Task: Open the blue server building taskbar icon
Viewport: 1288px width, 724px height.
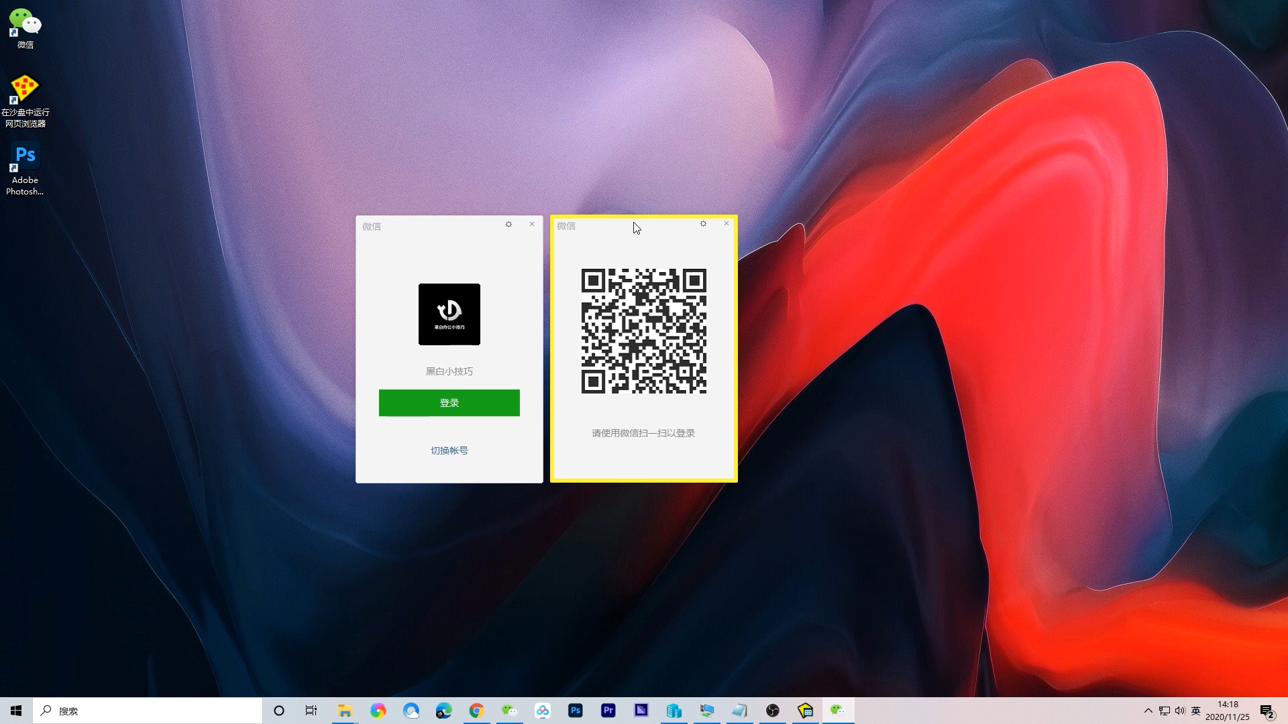Action: click(674, 711)
